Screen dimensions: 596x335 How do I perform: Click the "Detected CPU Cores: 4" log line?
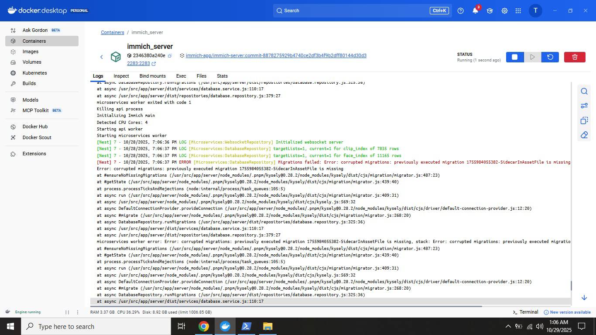tap(122, 123)
